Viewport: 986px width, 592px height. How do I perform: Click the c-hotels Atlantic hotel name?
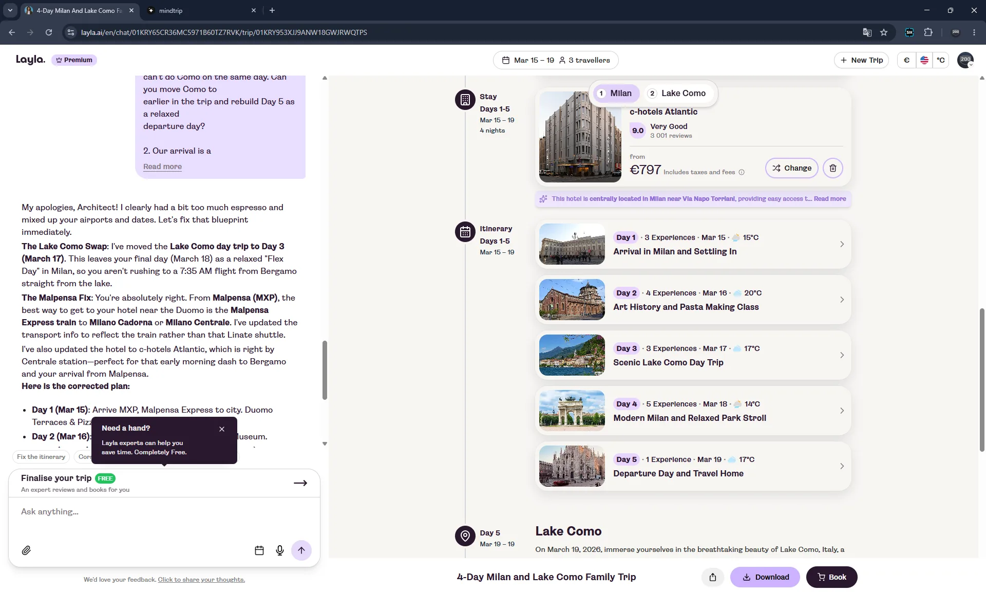pos(663,112)
